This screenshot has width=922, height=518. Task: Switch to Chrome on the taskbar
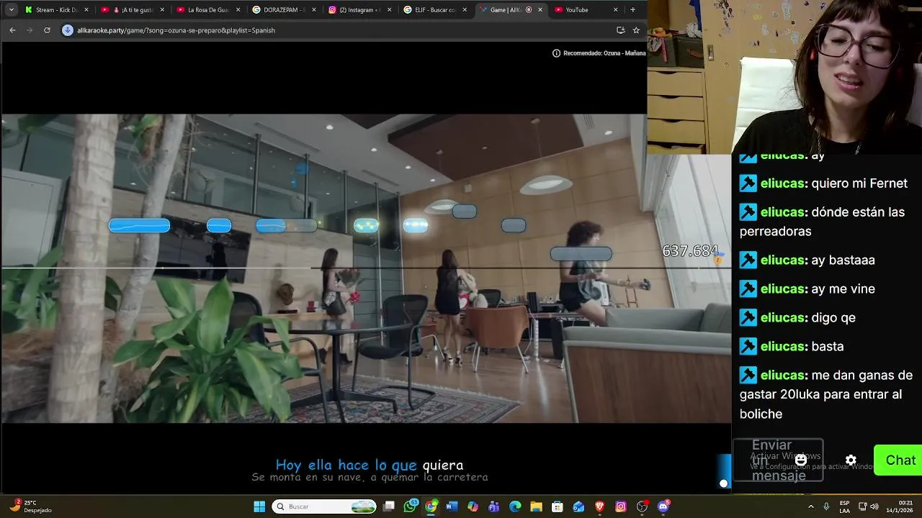coord(431,506)
